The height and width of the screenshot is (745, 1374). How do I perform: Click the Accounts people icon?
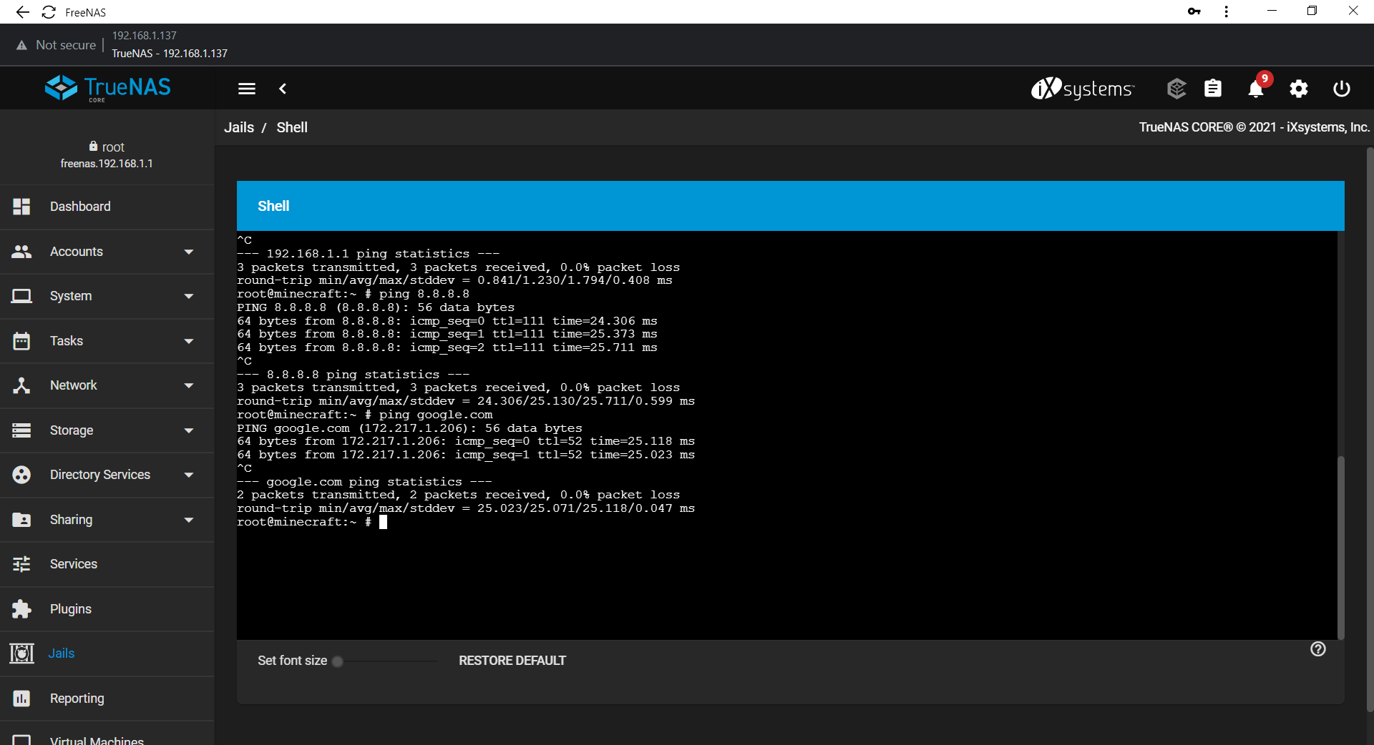tap(21, 252)
